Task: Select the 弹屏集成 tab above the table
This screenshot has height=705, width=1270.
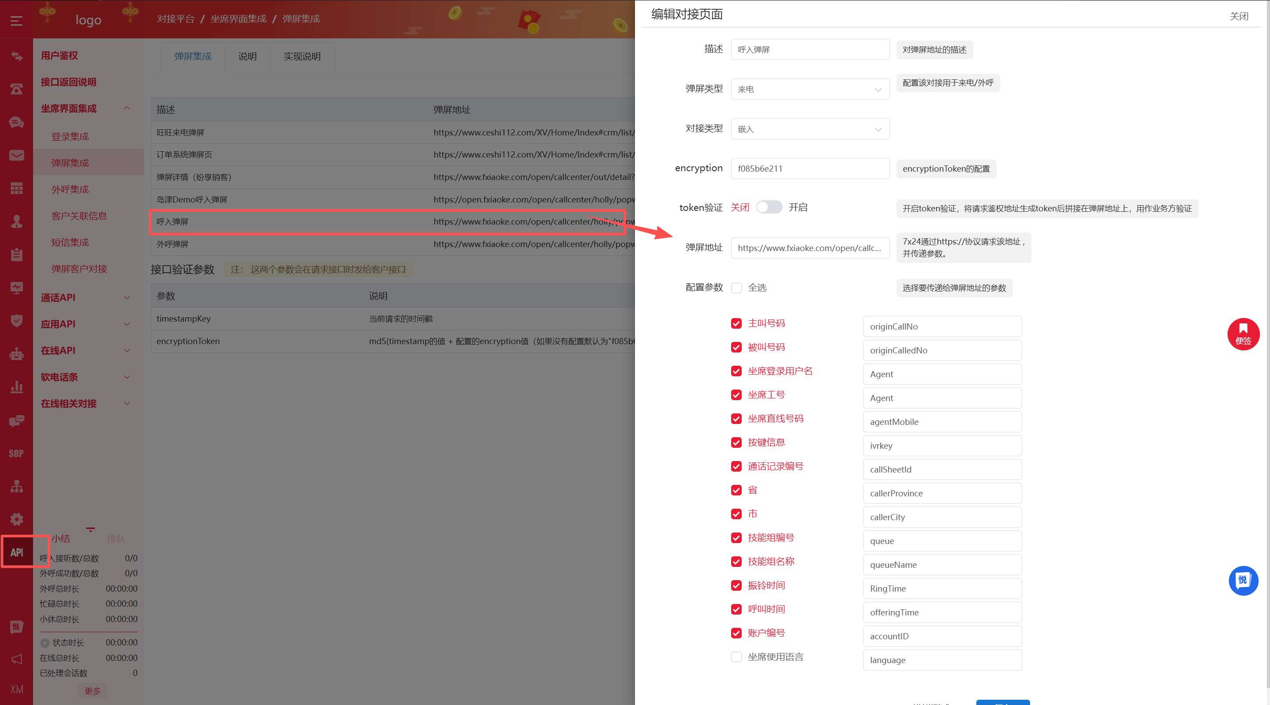Action: coord(193,57)
